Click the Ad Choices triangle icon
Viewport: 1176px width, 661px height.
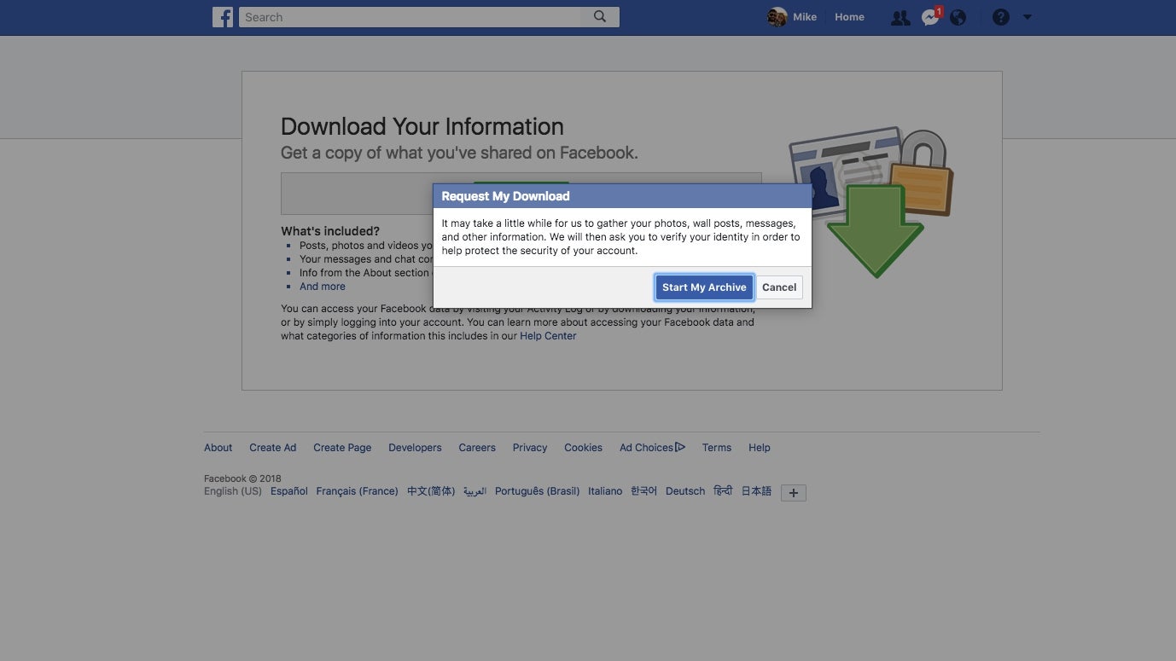coord(680,447)
